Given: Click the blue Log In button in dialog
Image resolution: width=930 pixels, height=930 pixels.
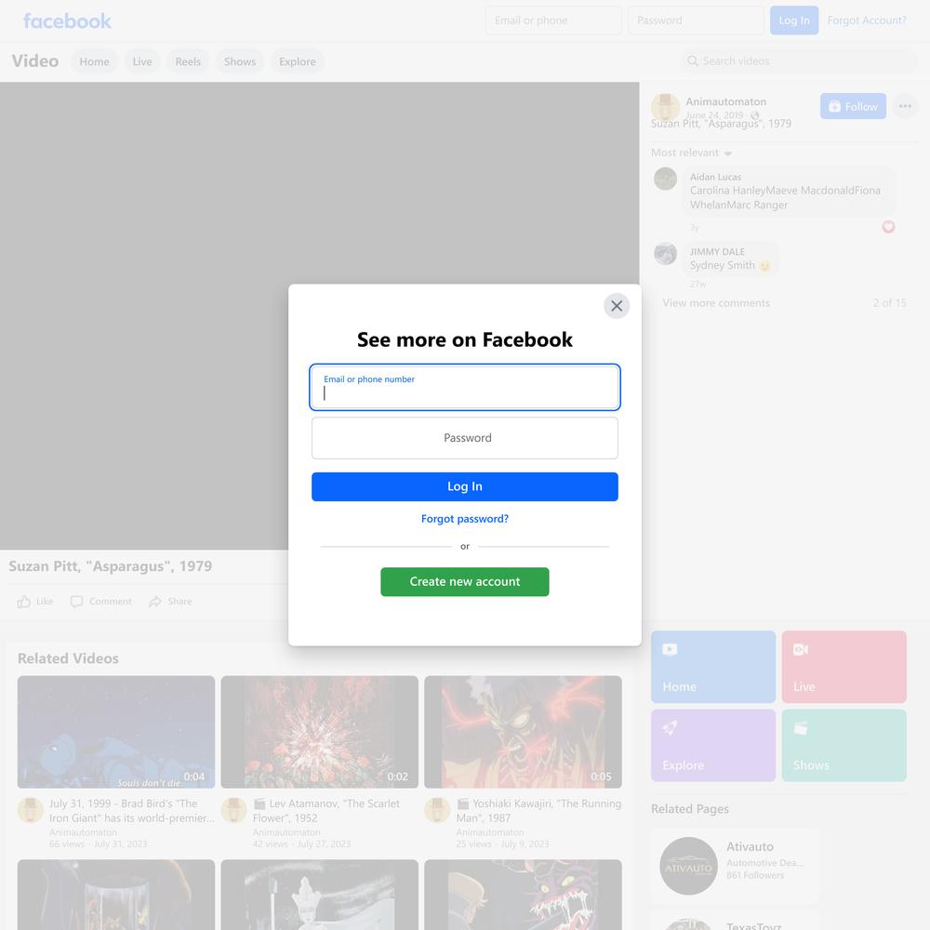Looking at the screenshot, I should [x=465, y=486].
